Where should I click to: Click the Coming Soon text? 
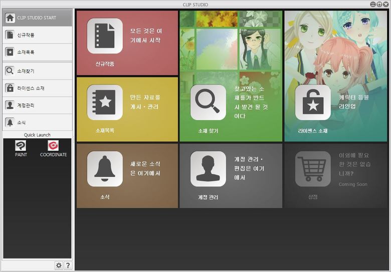353,184
